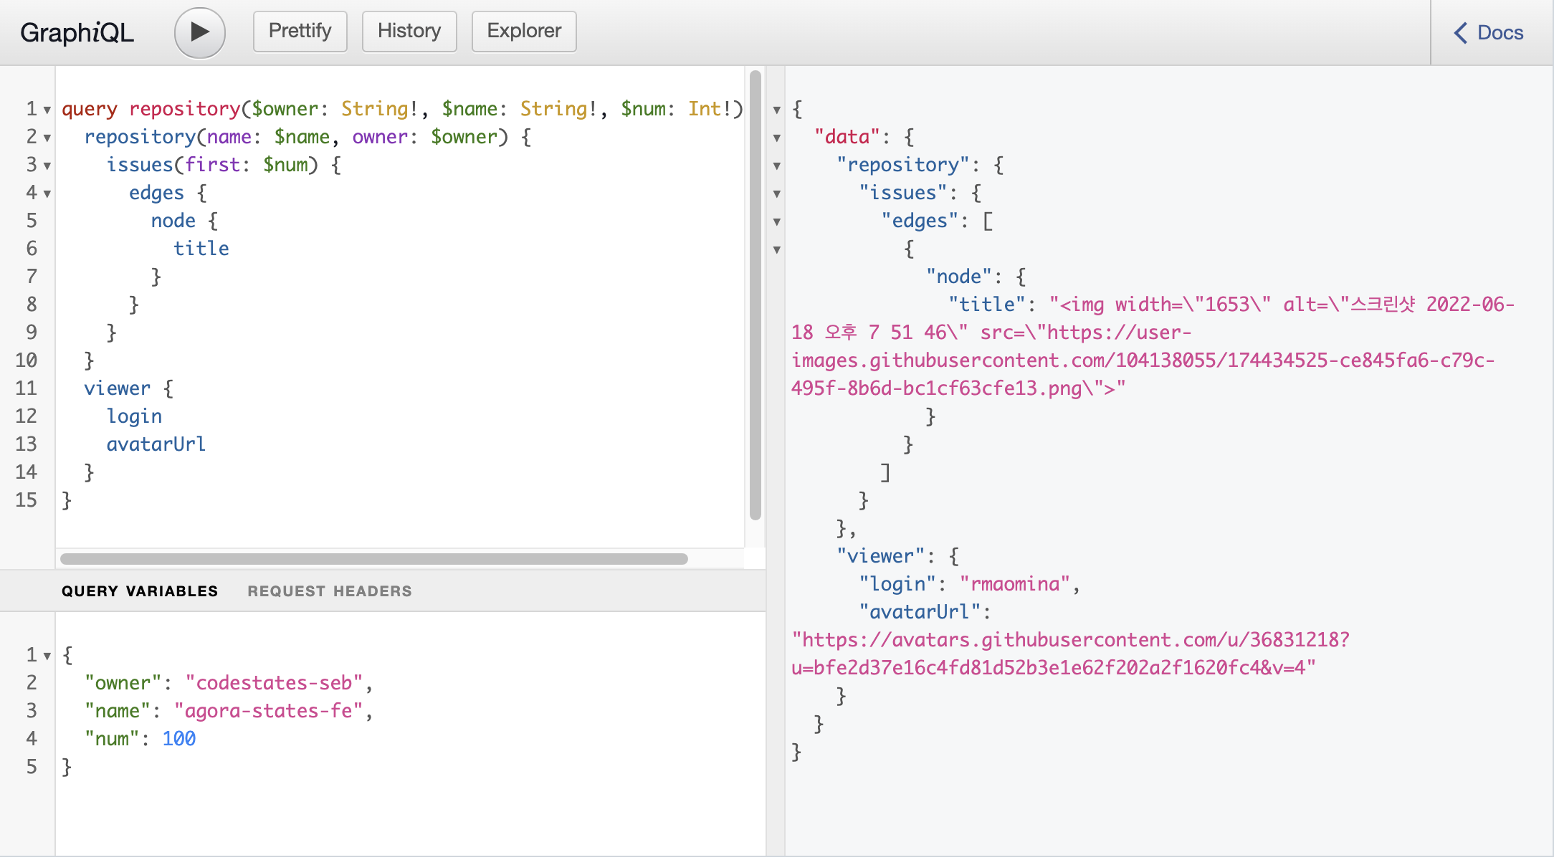This screenshot has height=860, width=1554.
Task: Click the GraphiQL logo title
Action: tap(77, 32)
